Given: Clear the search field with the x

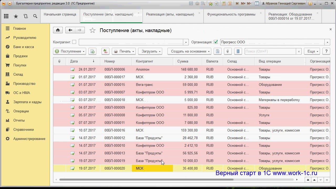Looking at the screenshot, I should pos(299,51).
